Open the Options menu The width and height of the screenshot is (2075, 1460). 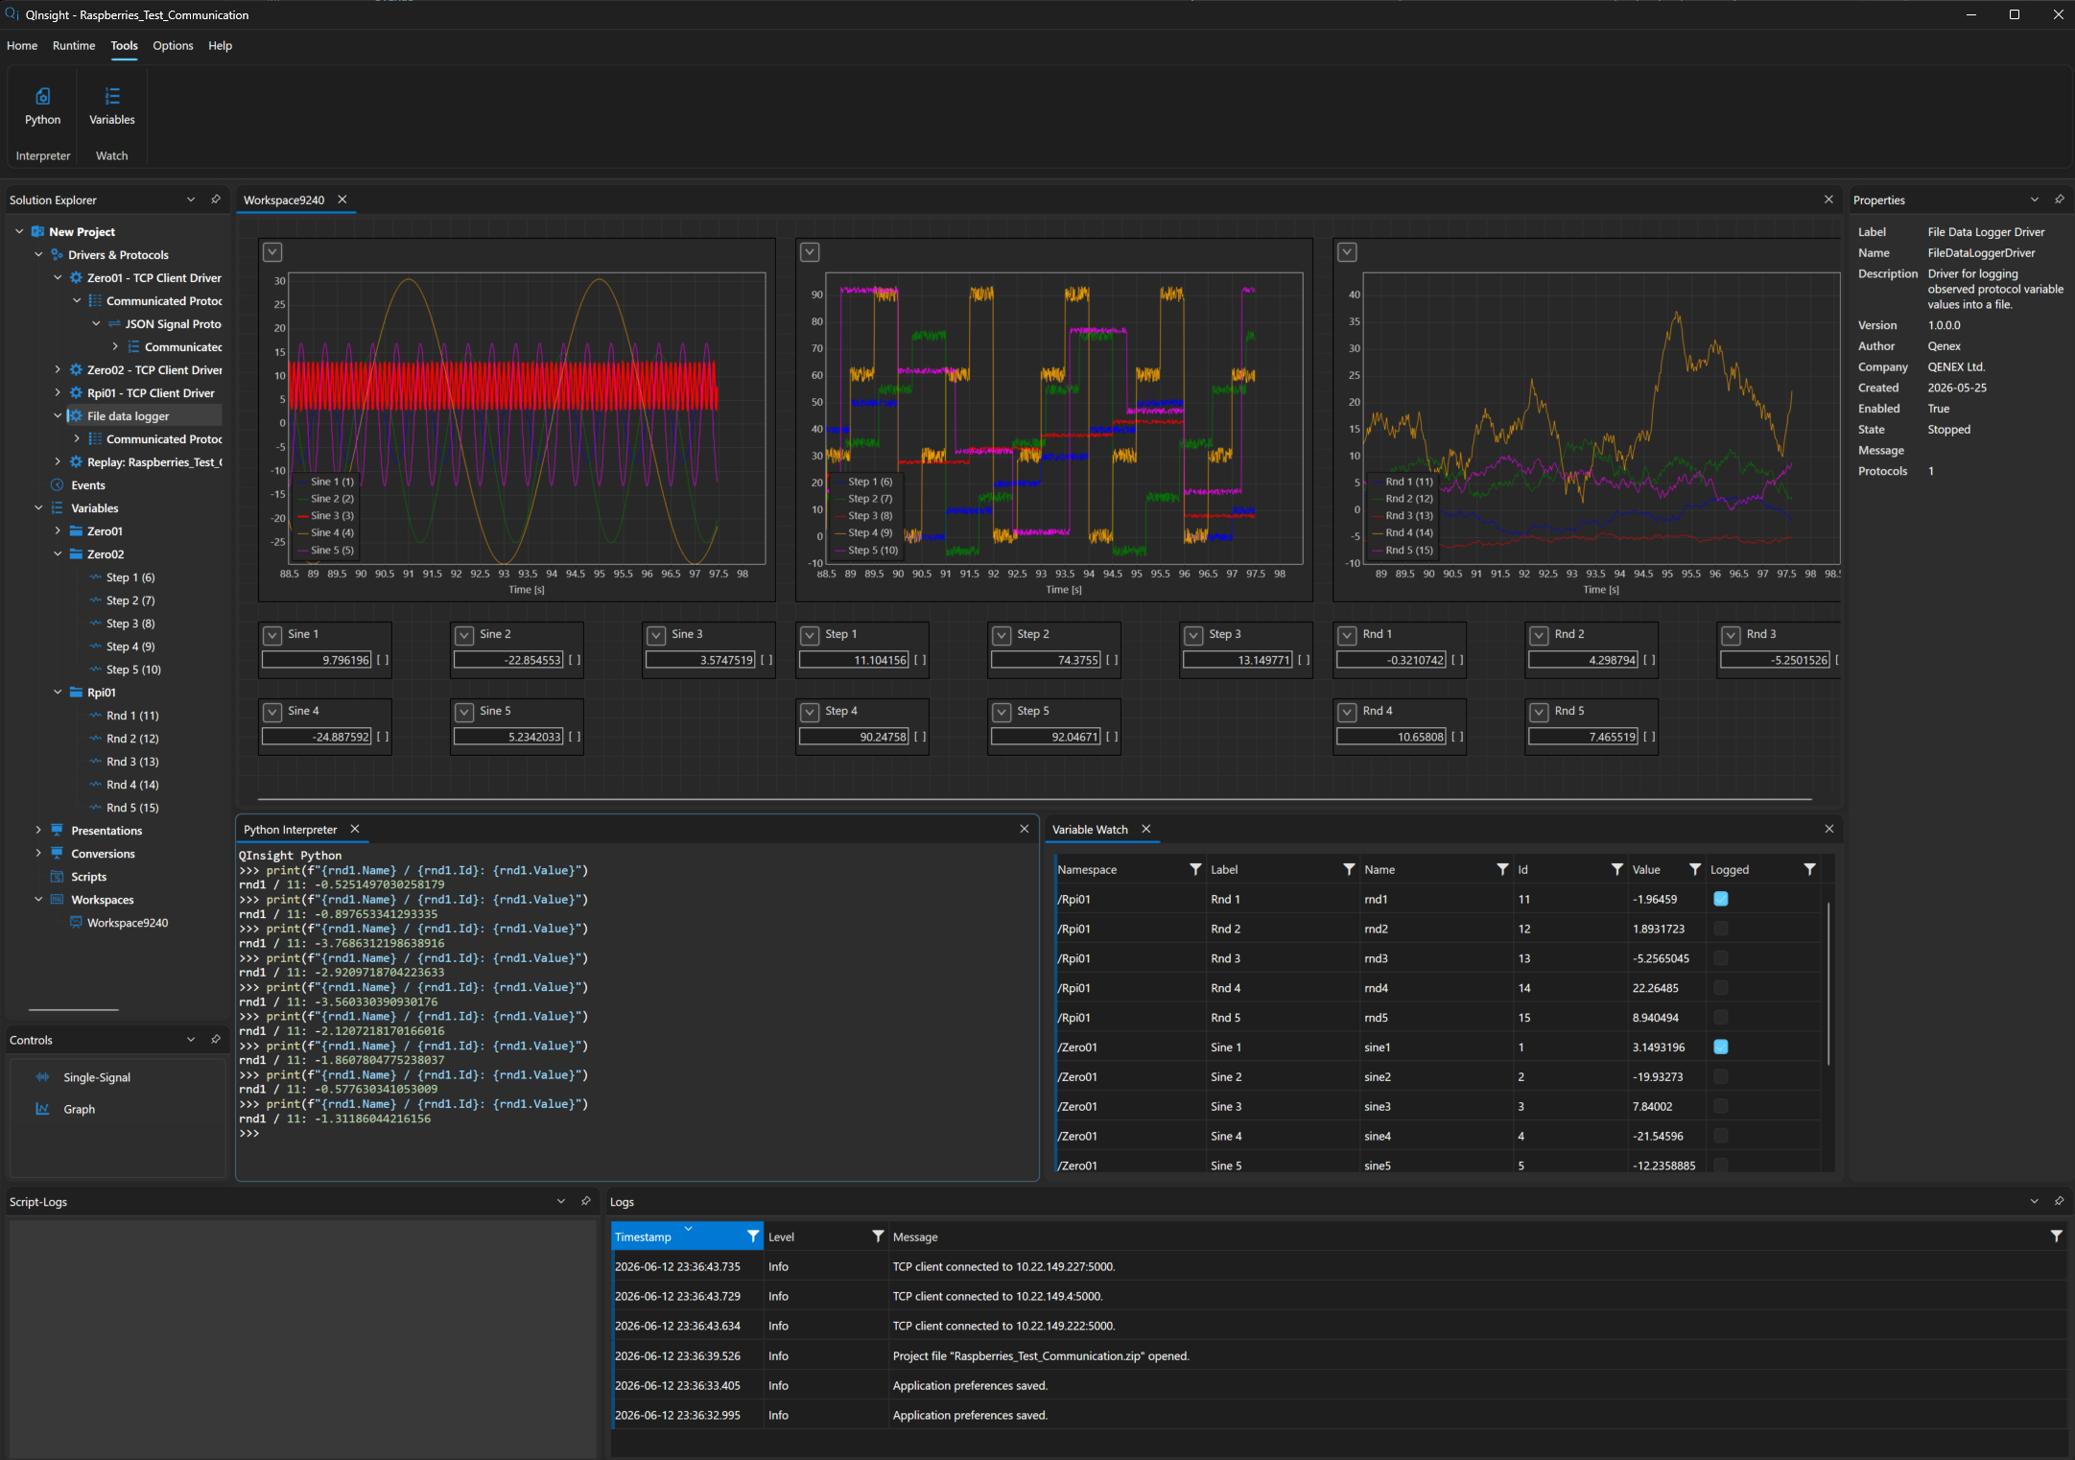pyautogui.click(x=173, y=45)
